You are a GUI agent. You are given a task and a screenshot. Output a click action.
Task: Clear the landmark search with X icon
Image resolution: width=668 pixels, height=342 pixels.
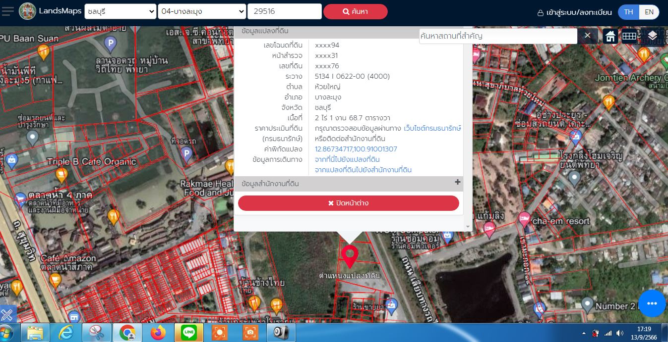pos(587,36)
